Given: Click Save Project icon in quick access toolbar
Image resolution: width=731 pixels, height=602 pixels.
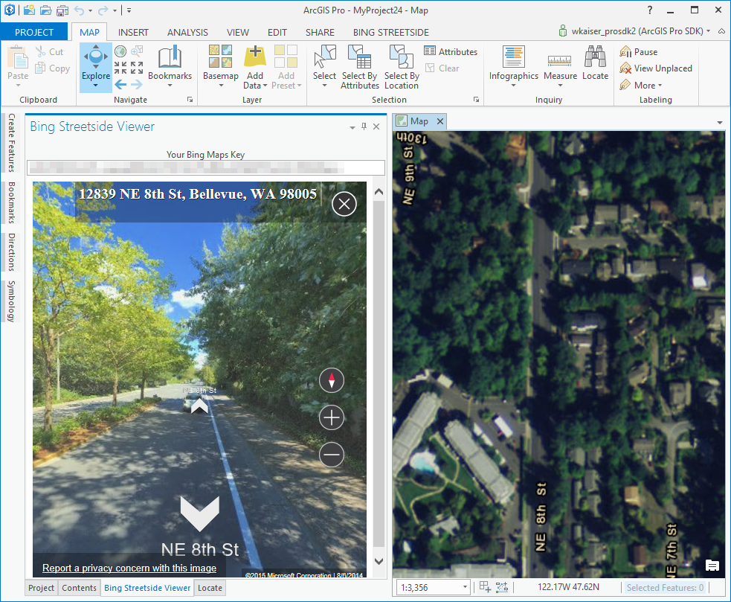Looking at the screenshot, I should pyautogui.click(x=62, y=10).
